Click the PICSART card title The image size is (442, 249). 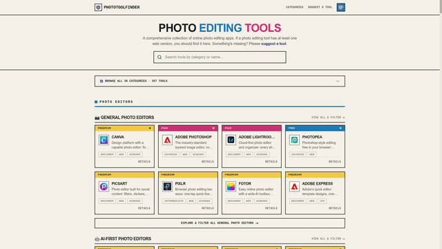(119, 184)
